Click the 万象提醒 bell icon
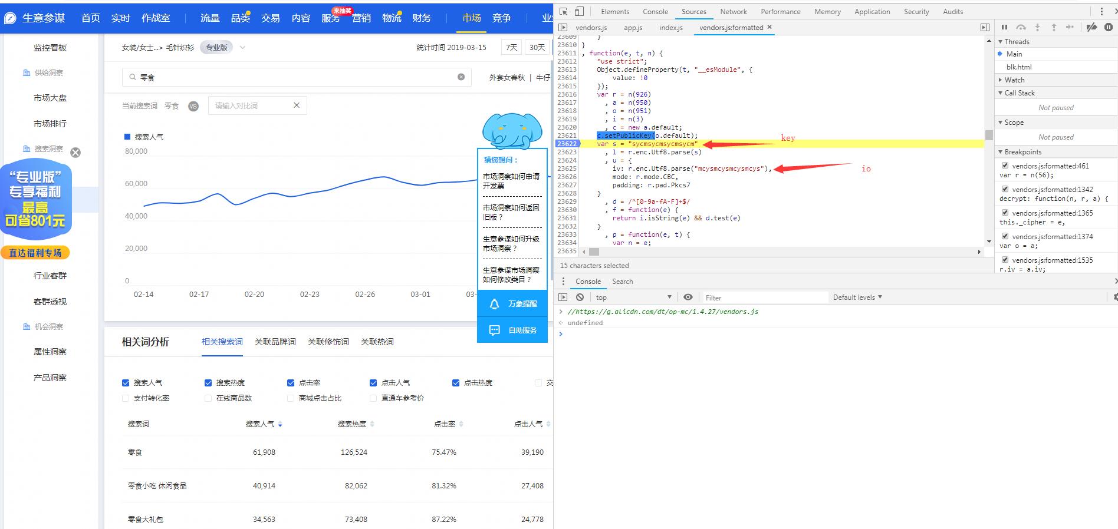Image resolution: width=1118 pixels, height=529 pixels. pos(495,304)
